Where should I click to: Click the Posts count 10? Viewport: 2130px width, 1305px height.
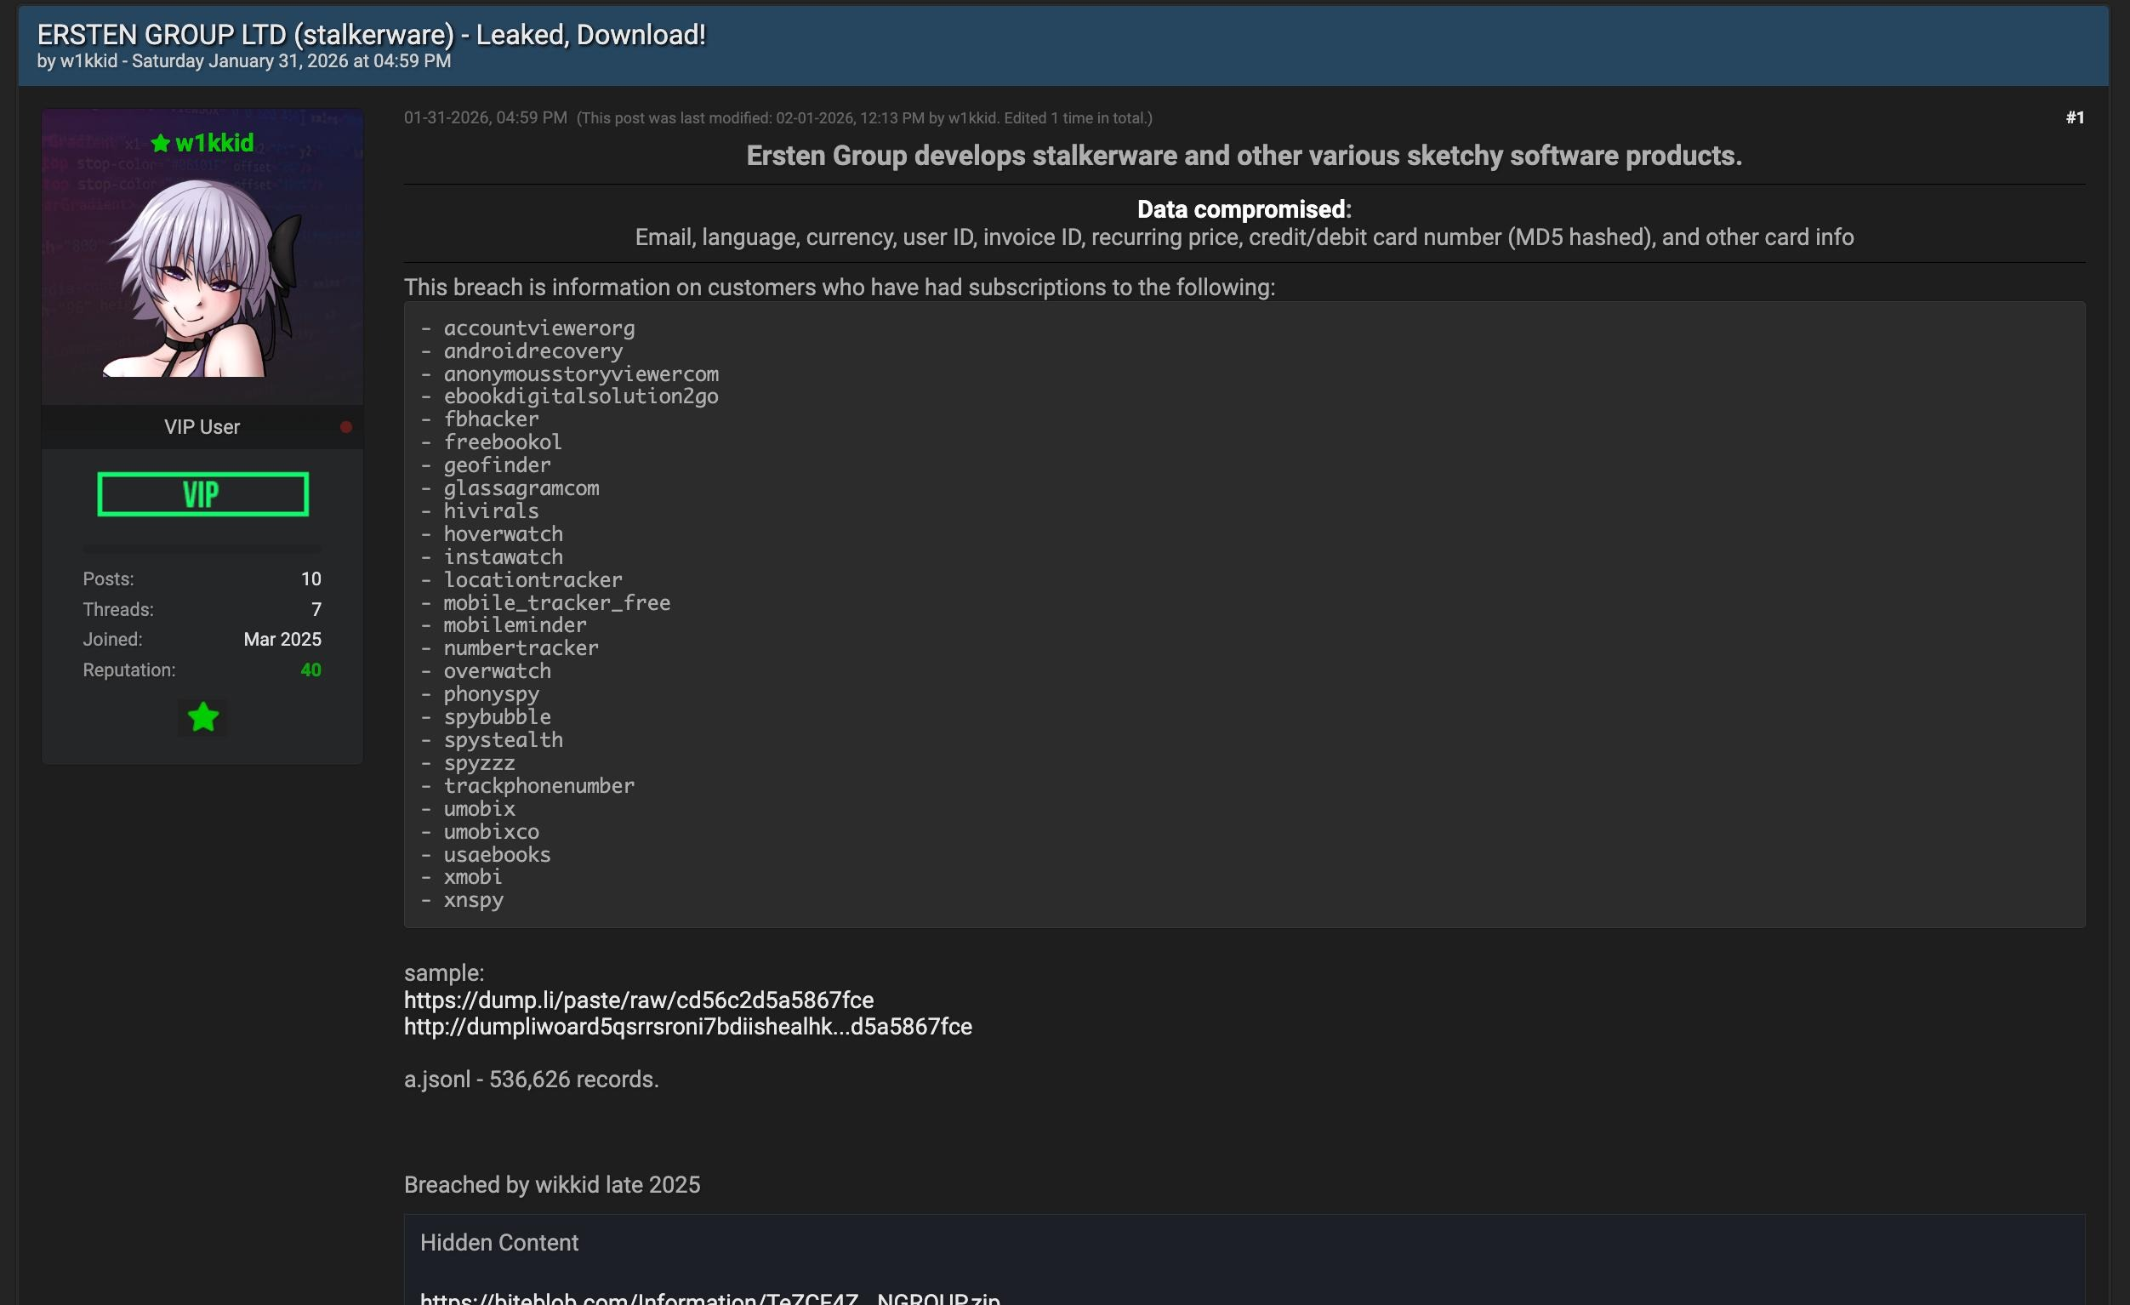[x=310, y=578]
